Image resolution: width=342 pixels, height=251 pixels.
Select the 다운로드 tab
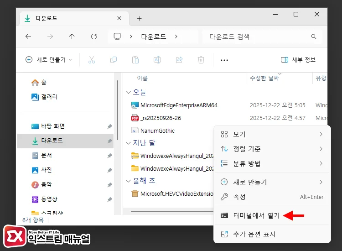pos(74,18)
